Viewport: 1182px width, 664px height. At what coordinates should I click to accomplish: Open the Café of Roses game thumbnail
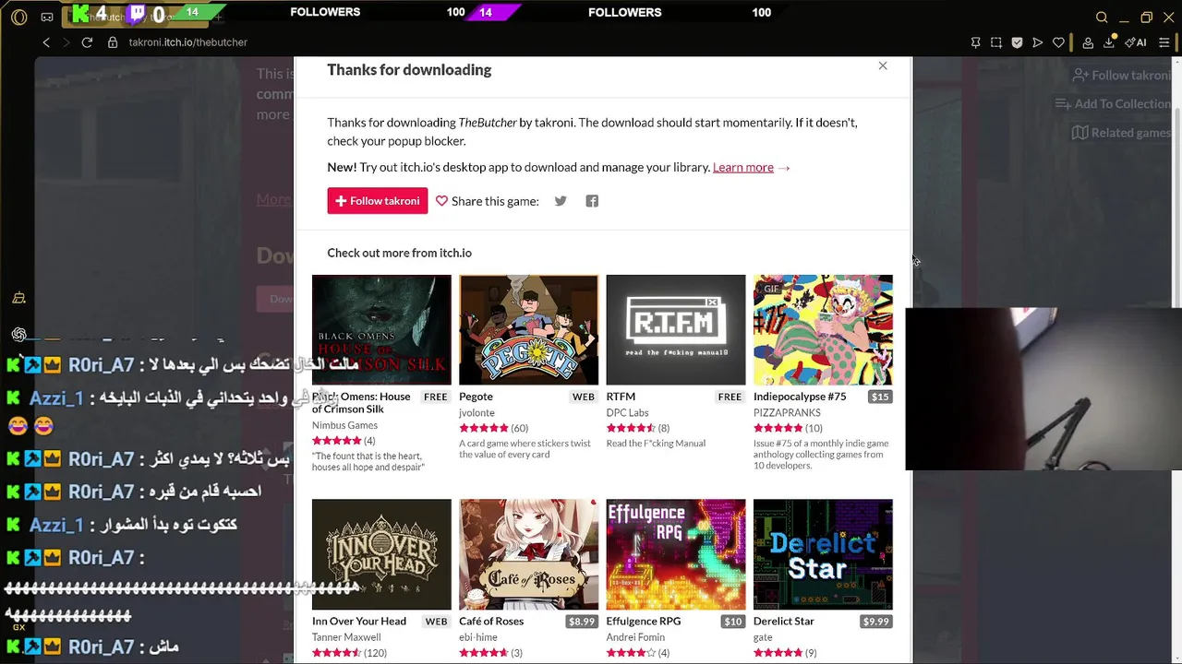click(x=528, y=554)
